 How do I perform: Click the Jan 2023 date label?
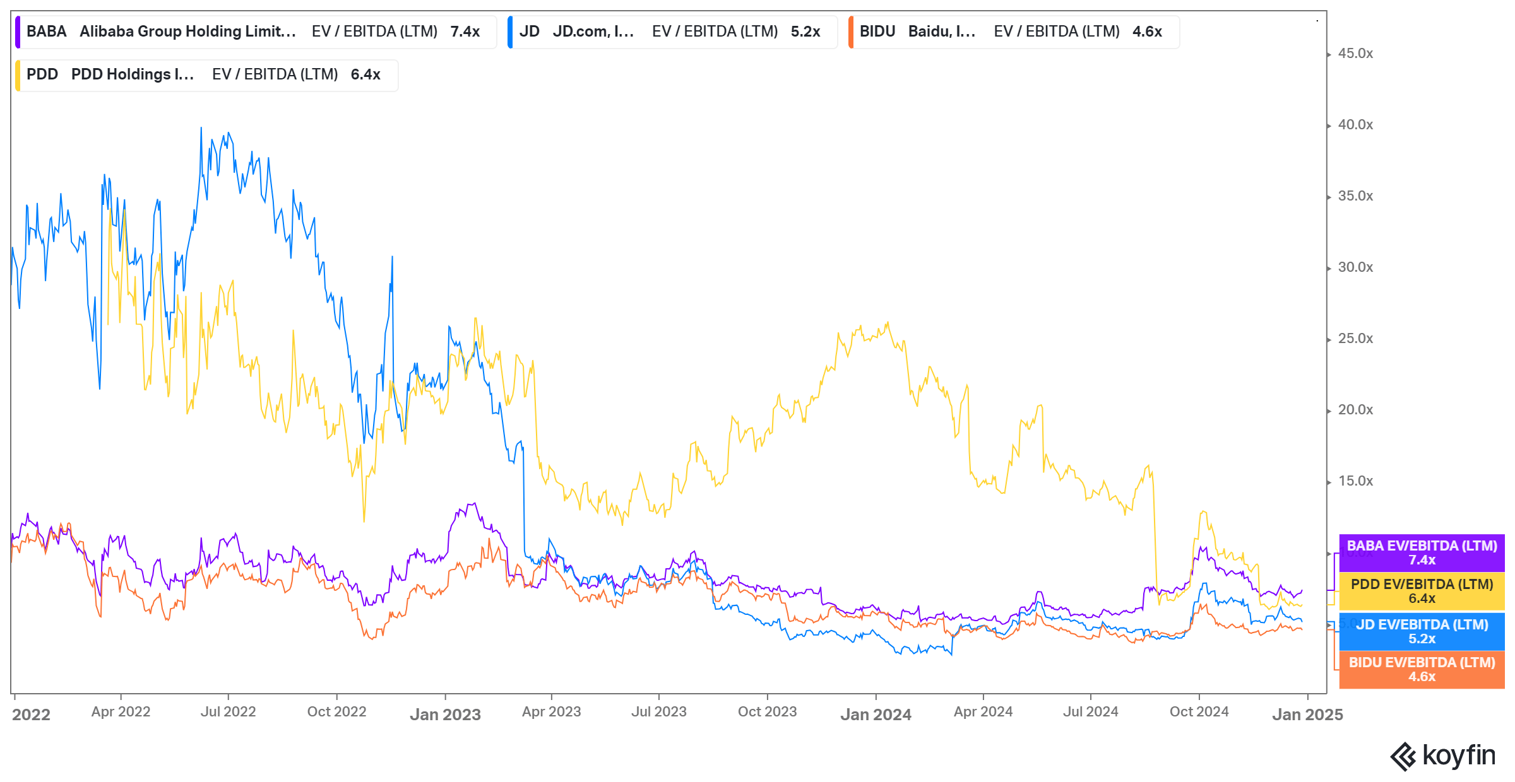click(446, 715)
